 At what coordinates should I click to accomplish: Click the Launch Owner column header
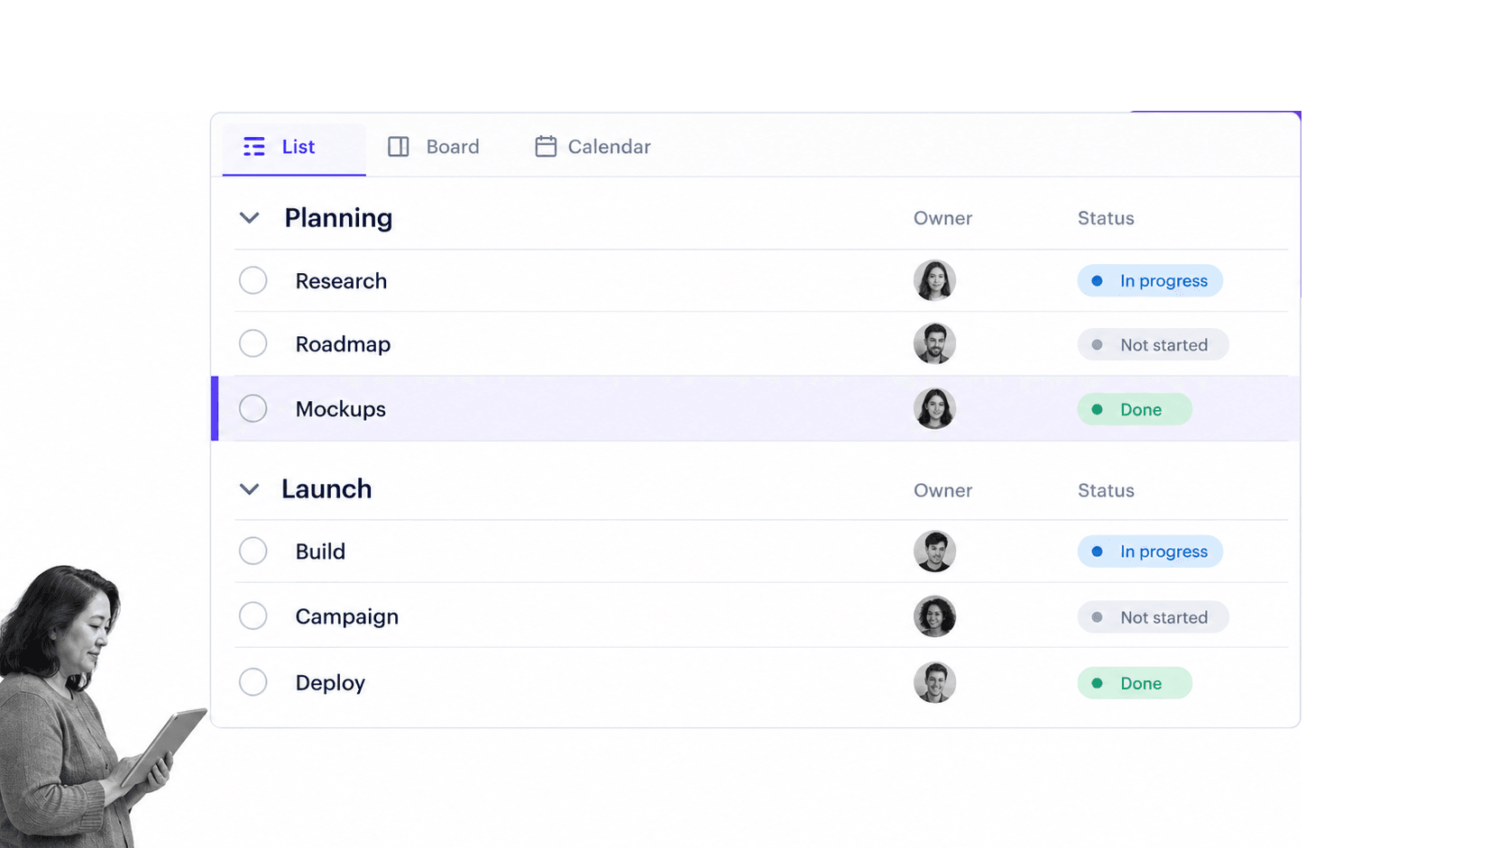(942, 490)
